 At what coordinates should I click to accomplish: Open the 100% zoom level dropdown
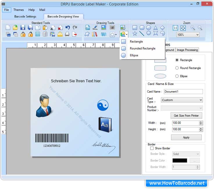click(188, 35)
